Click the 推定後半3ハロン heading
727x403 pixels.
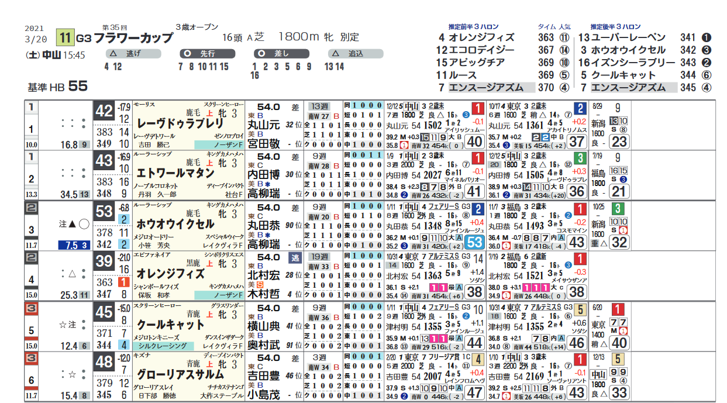pyautogui.click(x=615, y=26)
